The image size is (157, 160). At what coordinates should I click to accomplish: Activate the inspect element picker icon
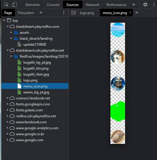point(7,4)
